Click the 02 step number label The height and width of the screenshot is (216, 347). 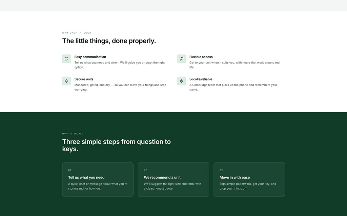[x=145, y=170]
